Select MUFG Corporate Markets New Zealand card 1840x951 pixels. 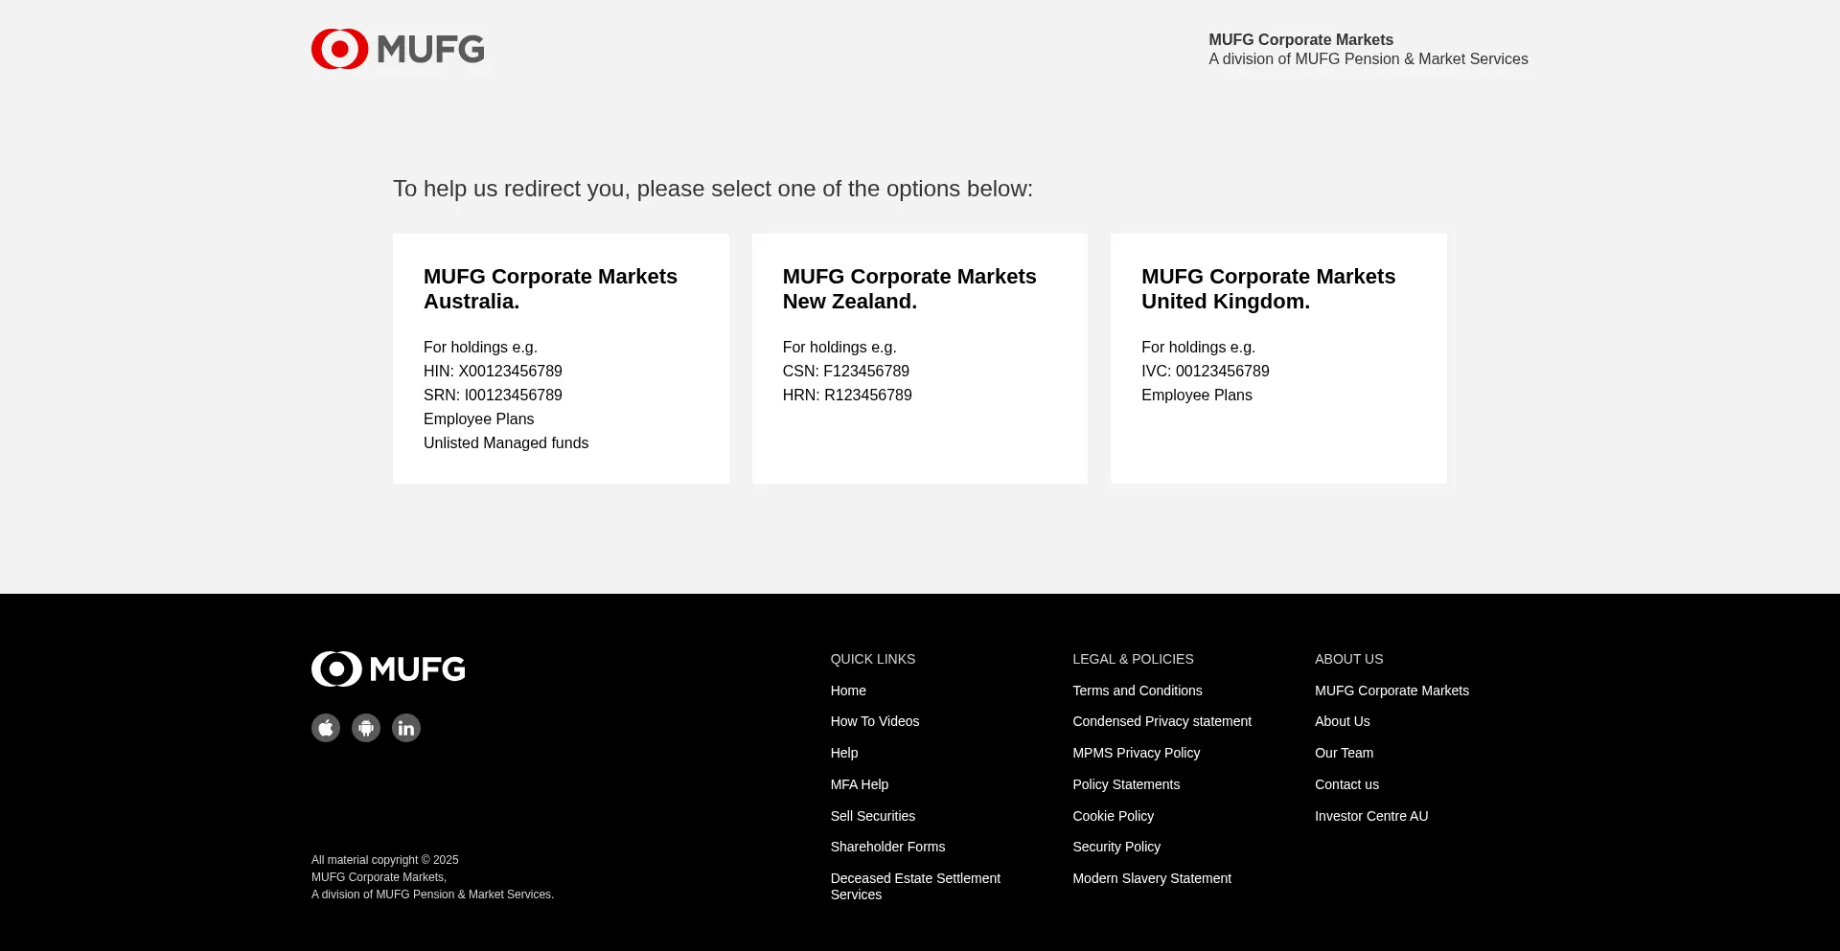pyautogui.click(x=919, y=358)
